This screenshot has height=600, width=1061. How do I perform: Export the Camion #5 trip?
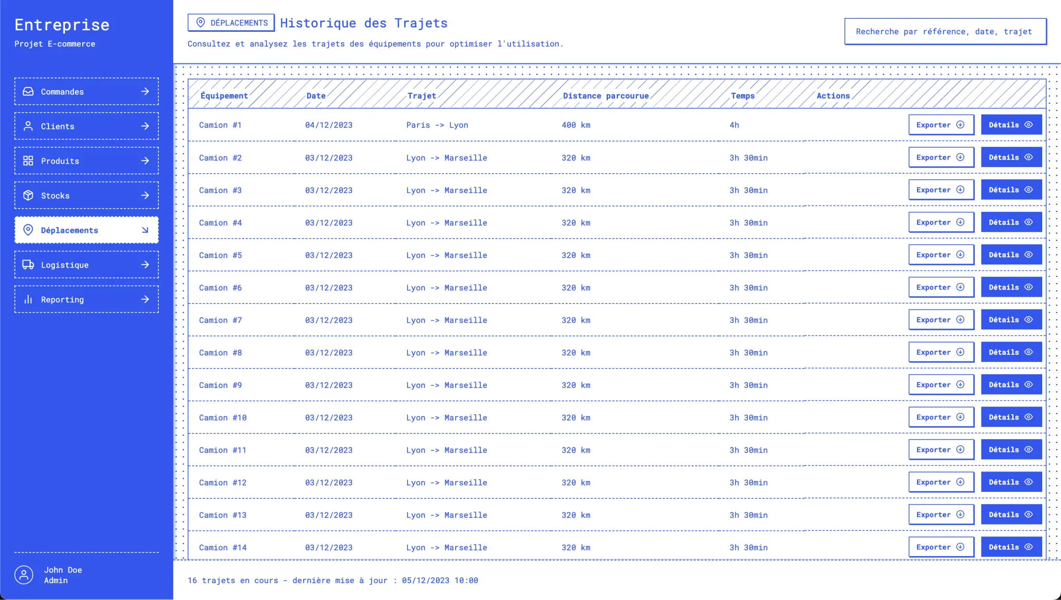tap(941, 255)
